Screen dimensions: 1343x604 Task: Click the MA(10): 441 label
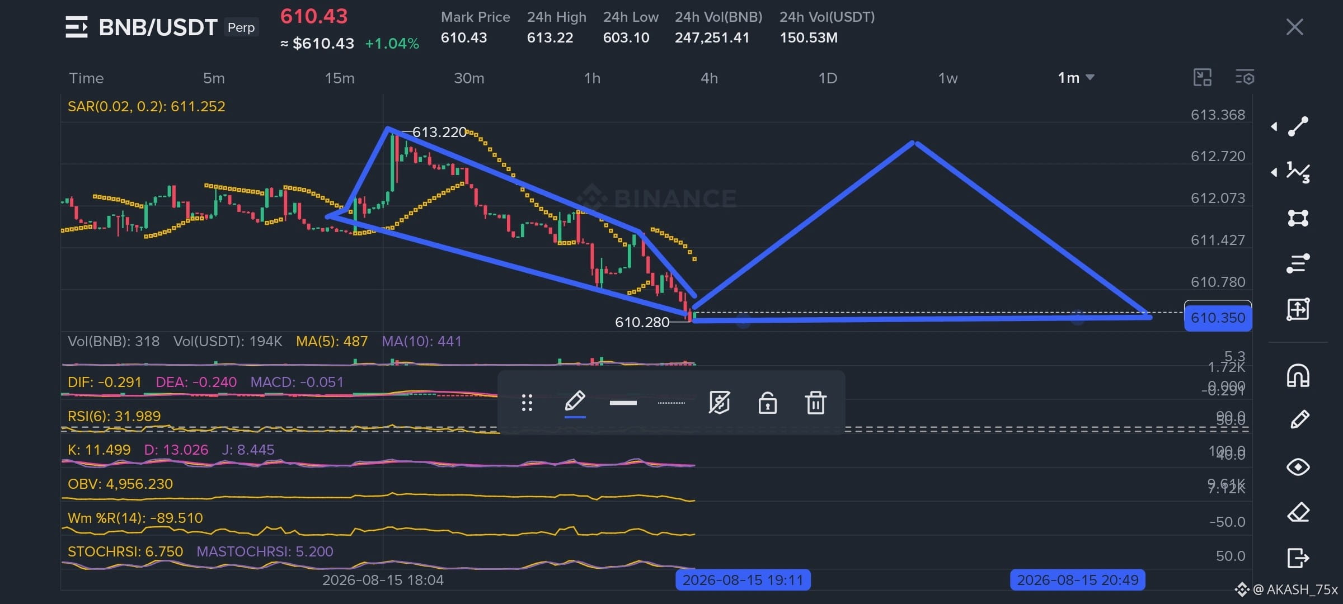click(421, 341)
